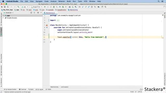
Task: Click the macOS Spotlight search icon
Action: tap(158, 1)
